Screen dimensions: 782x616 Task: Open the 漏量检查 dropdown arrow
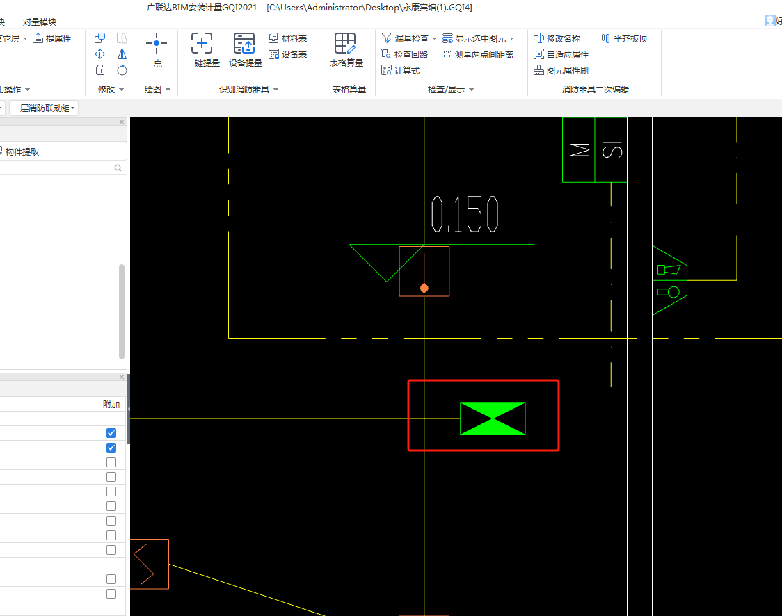point(434,38)
